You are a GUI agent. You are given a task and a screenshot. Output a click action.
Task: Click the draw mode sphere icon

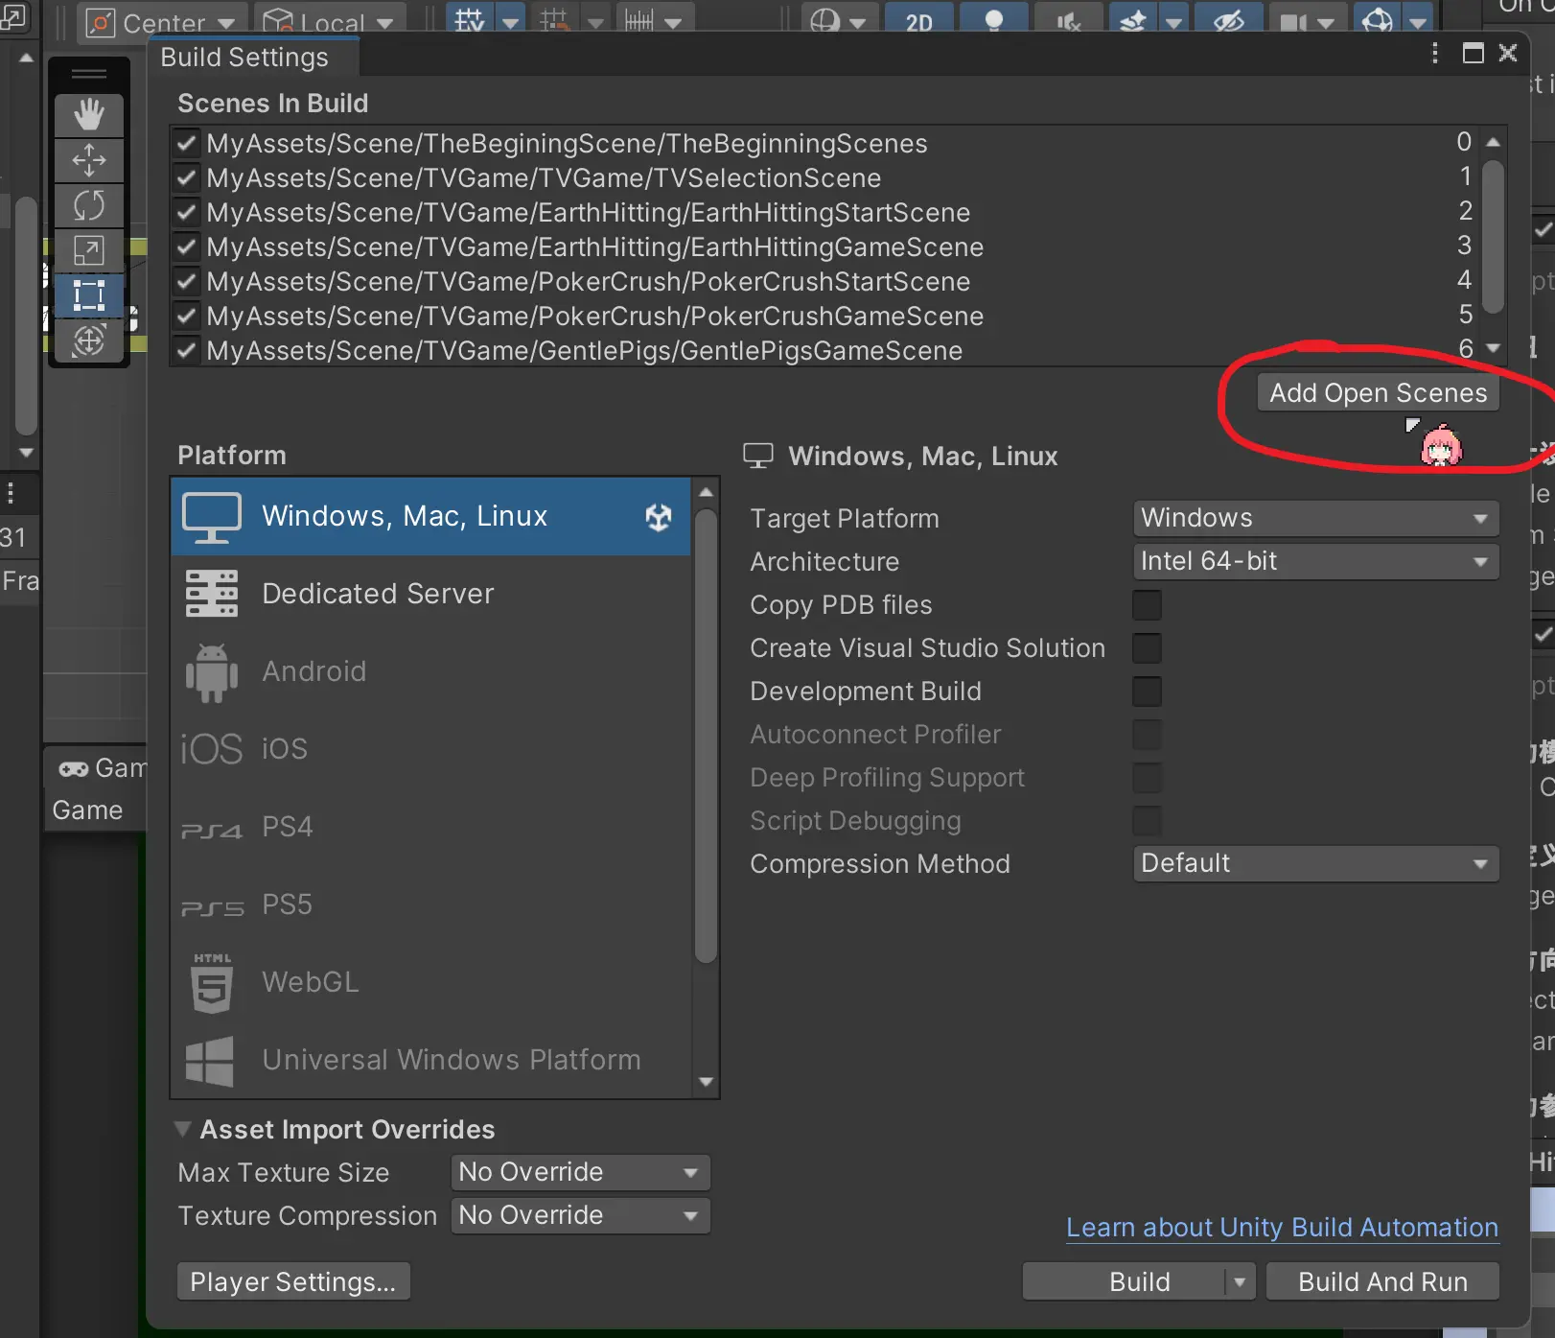click(824, 21)
